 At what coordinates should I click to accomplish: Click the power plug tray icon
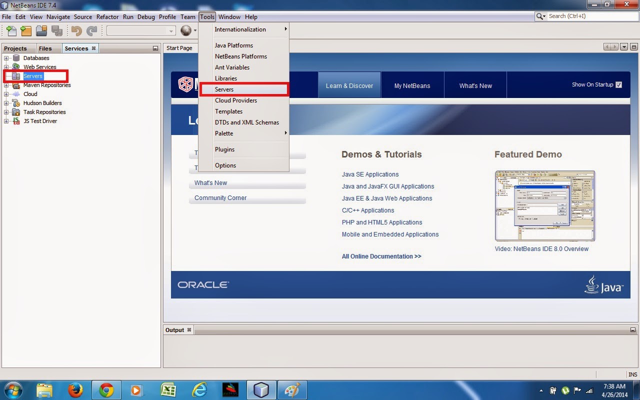(x=553, y=390)
